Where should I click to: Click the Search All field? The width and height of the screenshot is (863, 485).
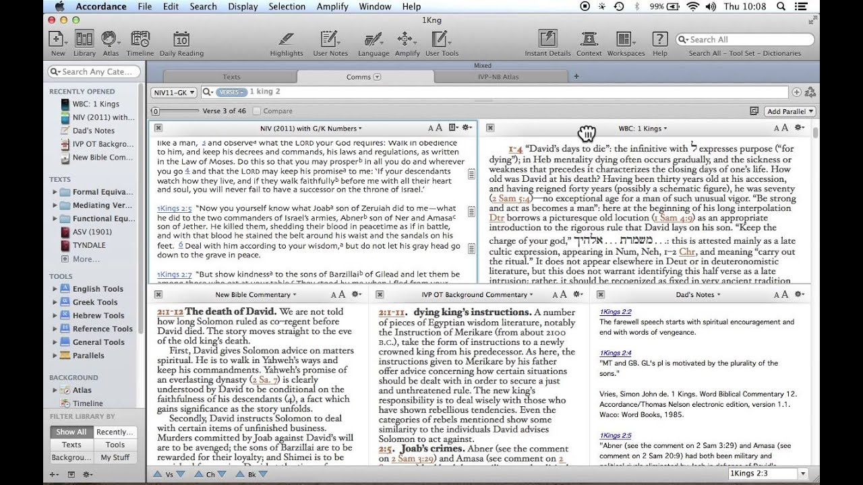pyautogui.click(x=745, y=40)
